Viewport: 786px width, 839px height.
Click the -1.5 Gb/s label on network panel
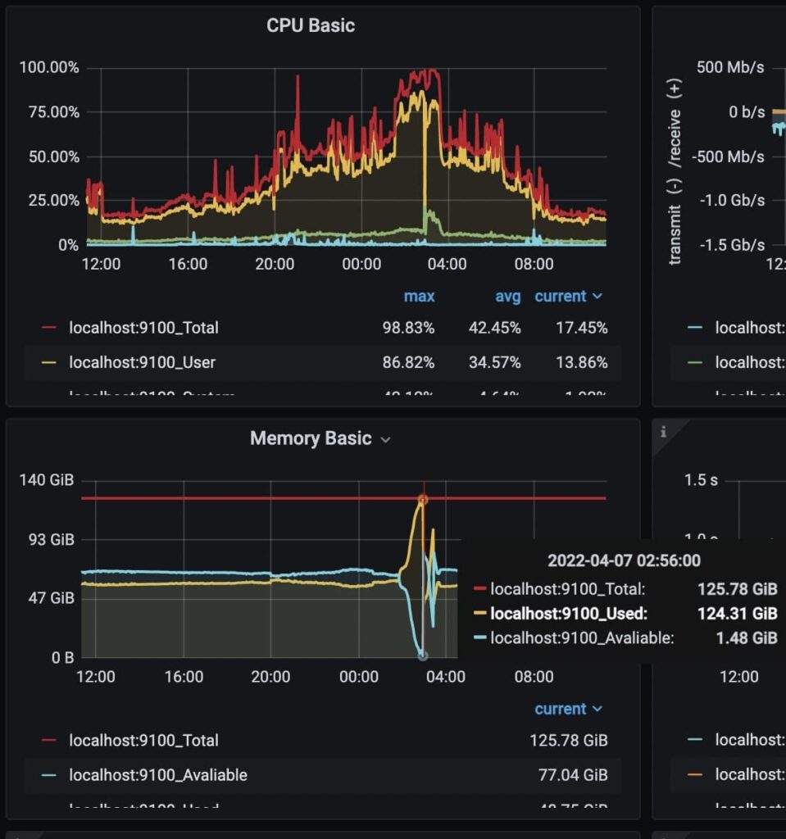(733, 244)
